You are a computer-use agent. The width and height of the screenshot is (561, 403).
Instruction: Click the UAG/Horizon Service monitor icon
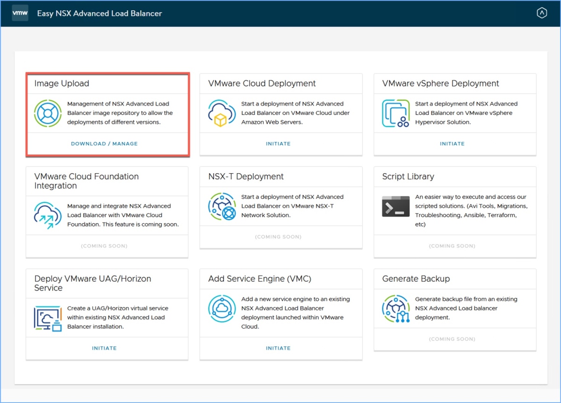(48, 318)
